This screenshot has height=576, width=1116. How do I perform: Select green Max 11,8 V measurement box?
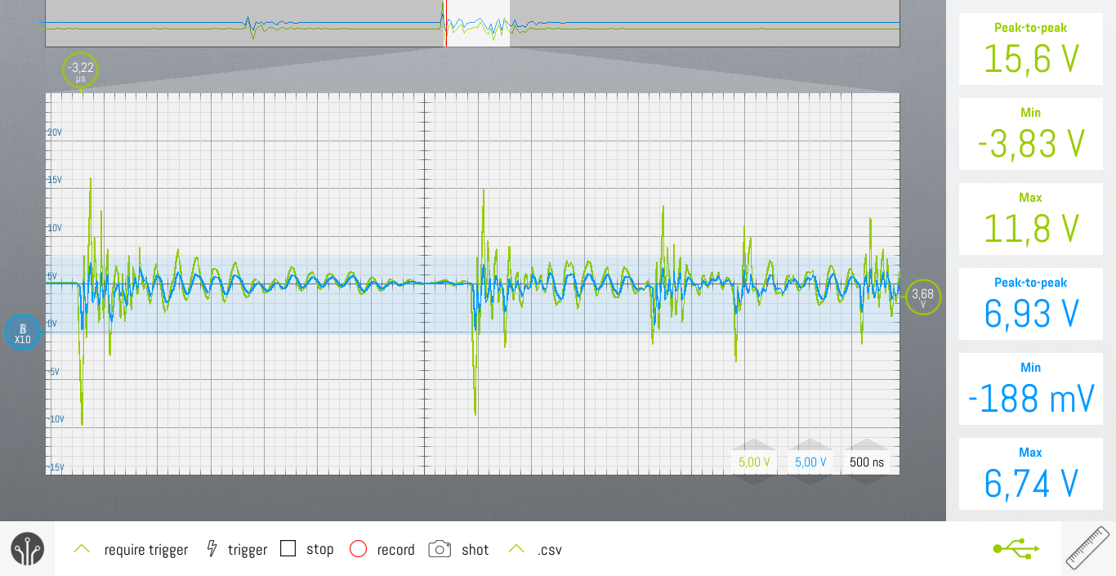(x=1030, y=219)
